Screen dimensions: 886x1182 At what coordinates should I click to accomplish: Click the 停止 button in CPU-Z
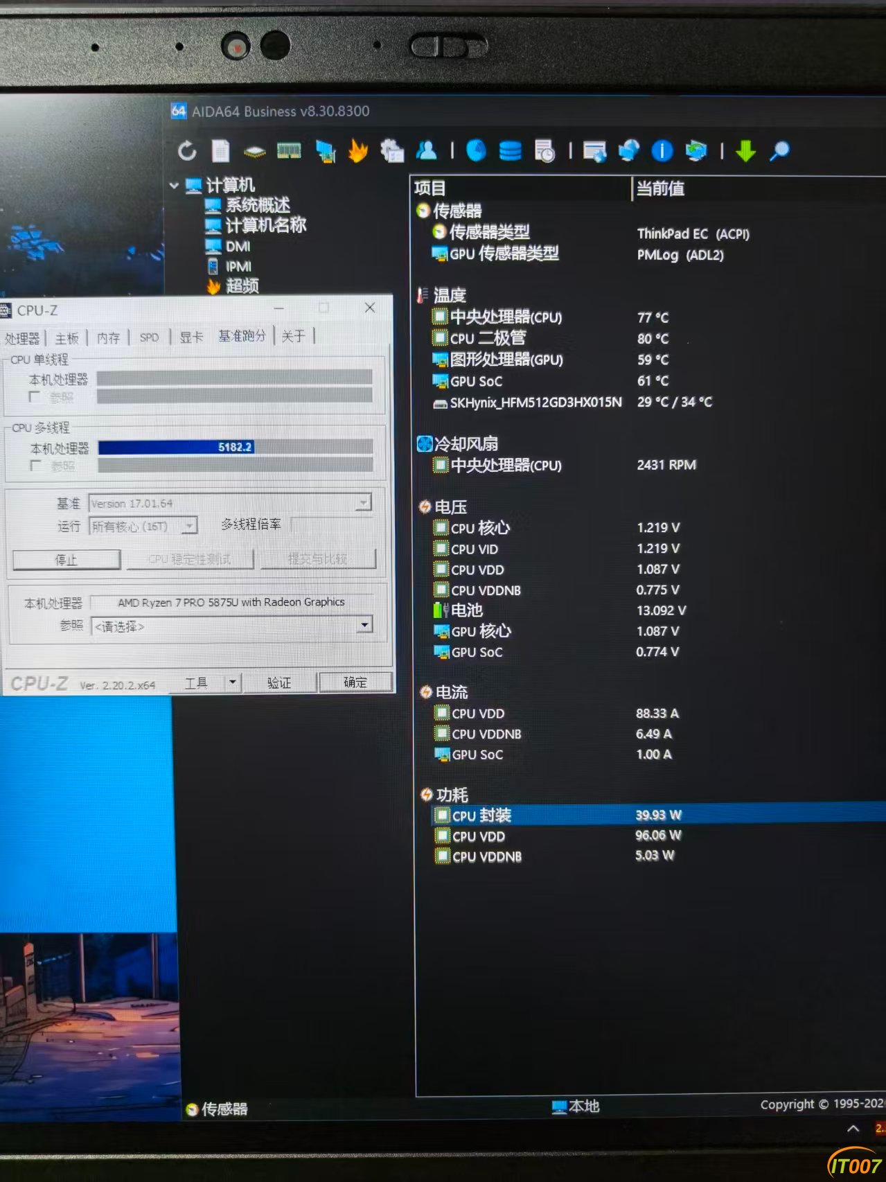point(67,560)
